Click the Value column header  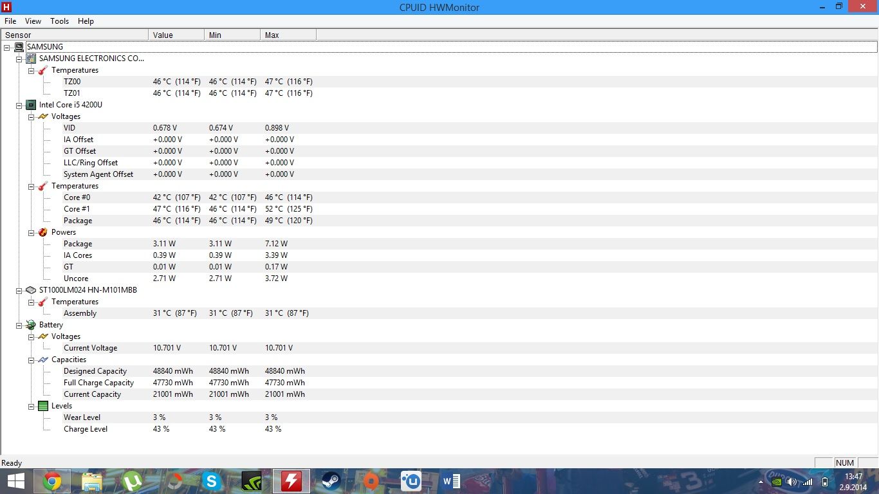(x=176, y=35)
